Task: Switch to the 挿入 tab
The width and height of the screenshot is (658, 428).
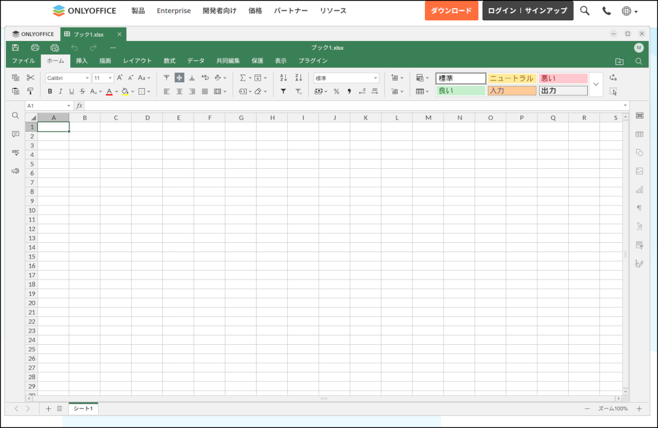Action: pyautogui.click(x=82, y=61)
